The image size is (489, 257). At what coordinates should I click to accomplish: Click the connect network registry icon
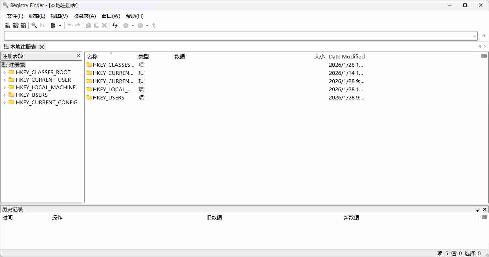16,25
